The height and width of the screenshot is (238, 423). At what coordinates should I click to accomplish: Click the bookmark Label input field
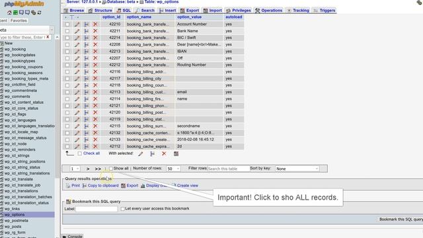click(96, 209)
